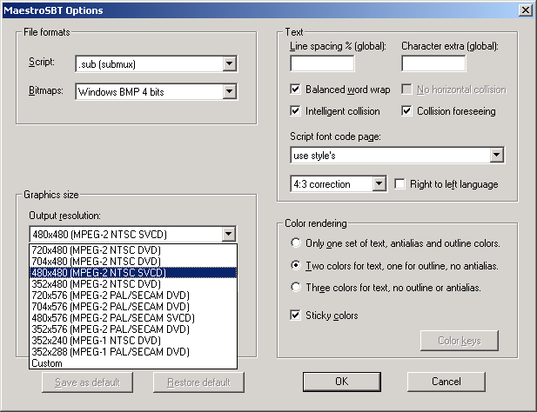The width and height of the screenshot is (537, 412).
Task: Uncheck Sticky colors option
Action: pos(296,316)
